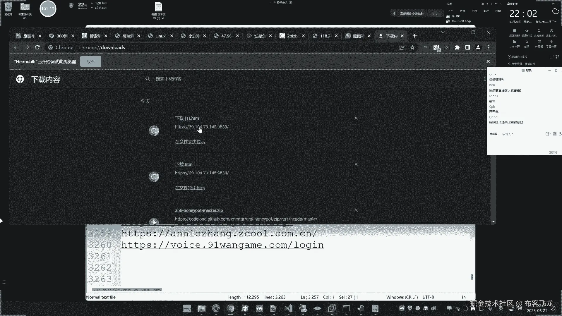Switch to the 2bizb tab
The image size is (562, 316).
[292, 36]
